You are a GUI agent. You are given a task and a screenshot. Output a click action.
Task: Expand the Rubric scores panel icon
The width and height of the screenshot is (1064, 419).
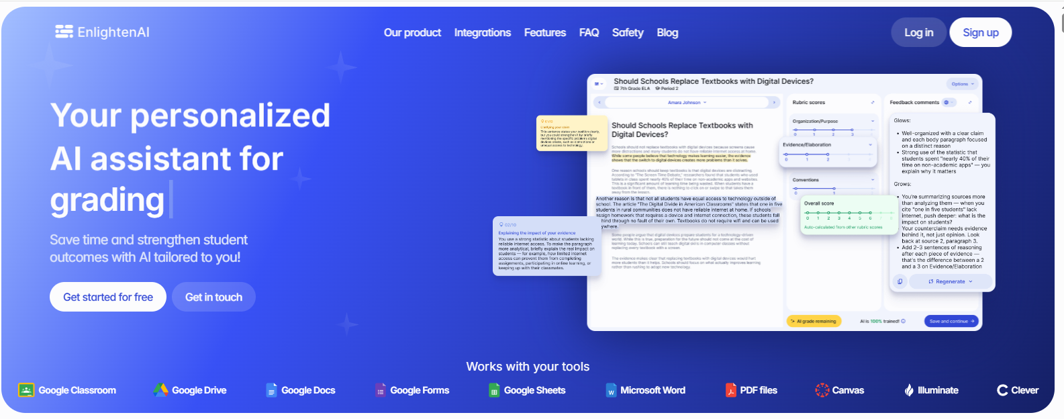click(x=873, y=103)
